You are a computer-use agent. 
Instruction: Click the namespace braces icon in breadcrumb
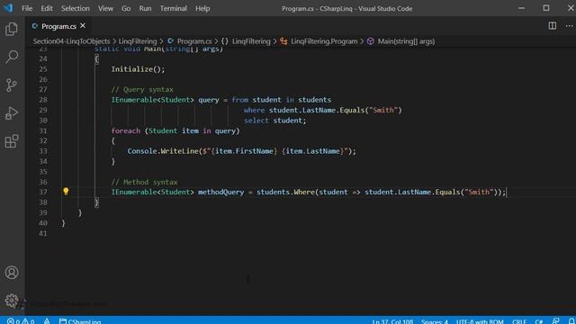tap(224, 41)
